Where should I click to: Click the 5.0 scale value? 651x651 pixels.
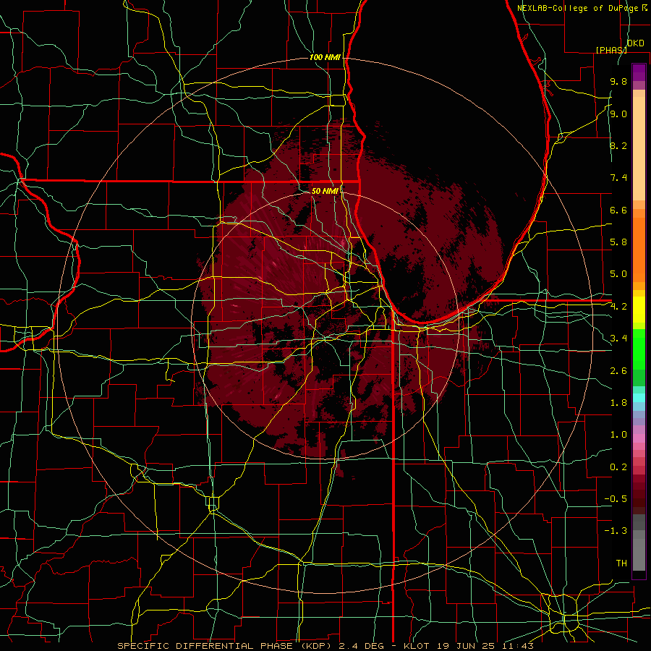click(x=618, y=274)
